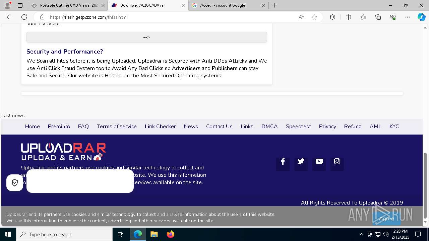Switch to Accedi - Account Google tab
The width and height of the screenshot is (429, 241).
(x=228, y=5)
